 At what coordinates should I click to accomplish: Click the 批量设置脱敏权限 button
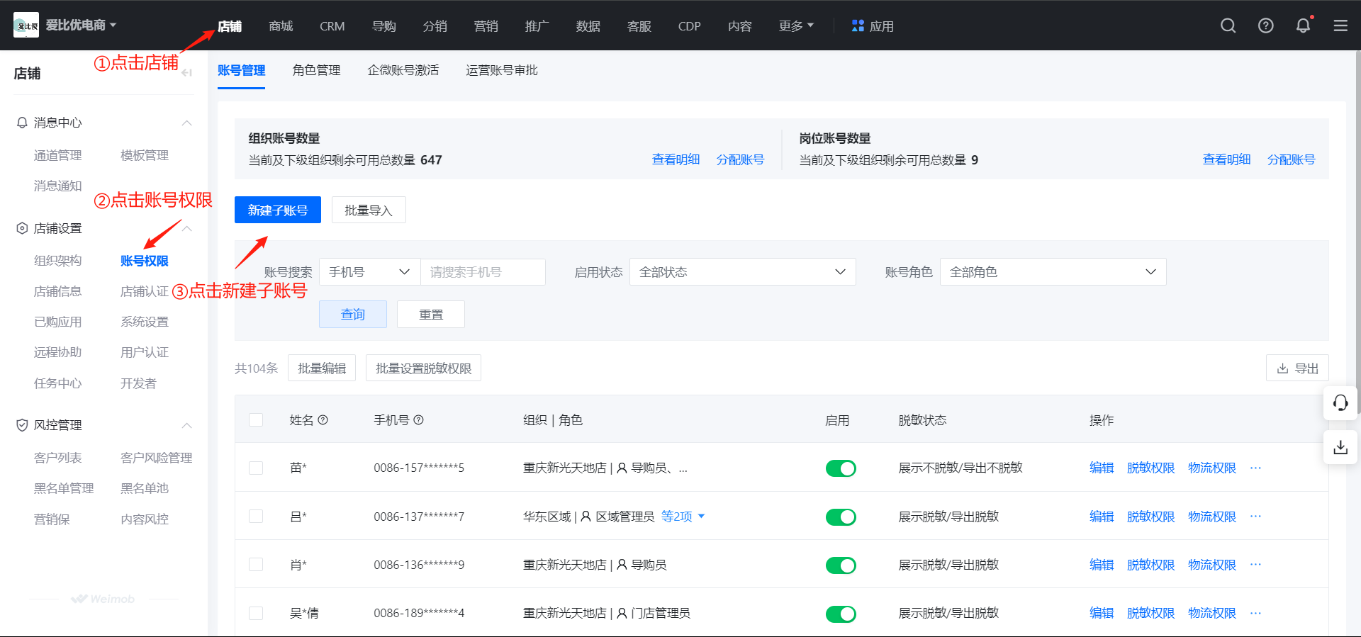click(423, 368)
